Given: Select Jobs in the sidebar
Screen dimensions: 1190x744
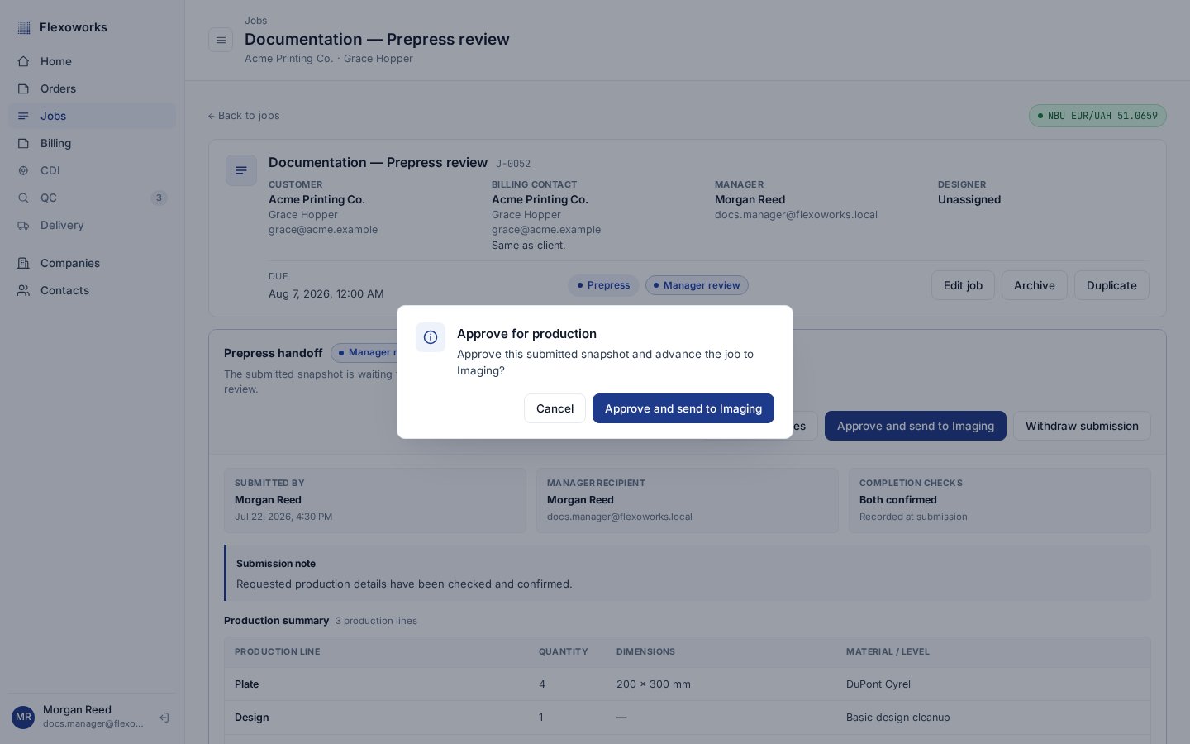Looking at the screenshot, I should (x=92, y=116).
